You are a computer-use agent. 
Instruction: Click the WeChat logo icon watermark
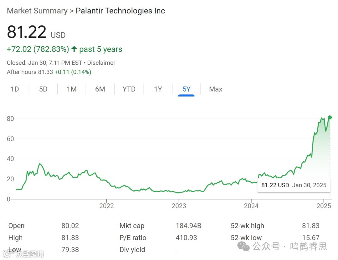(x=243, y=246)
